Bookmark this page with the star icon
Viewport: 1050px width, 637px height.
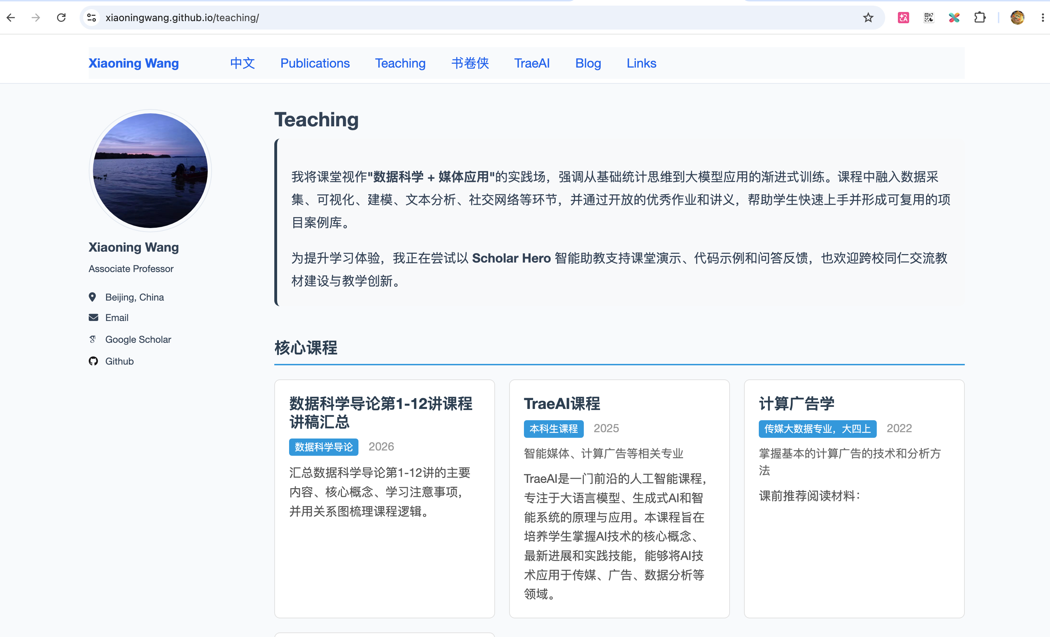(x=868, y=18)
